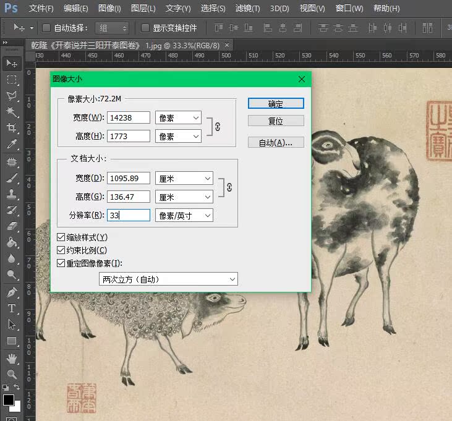Select the Clone Stamp tool

point(12,194)
